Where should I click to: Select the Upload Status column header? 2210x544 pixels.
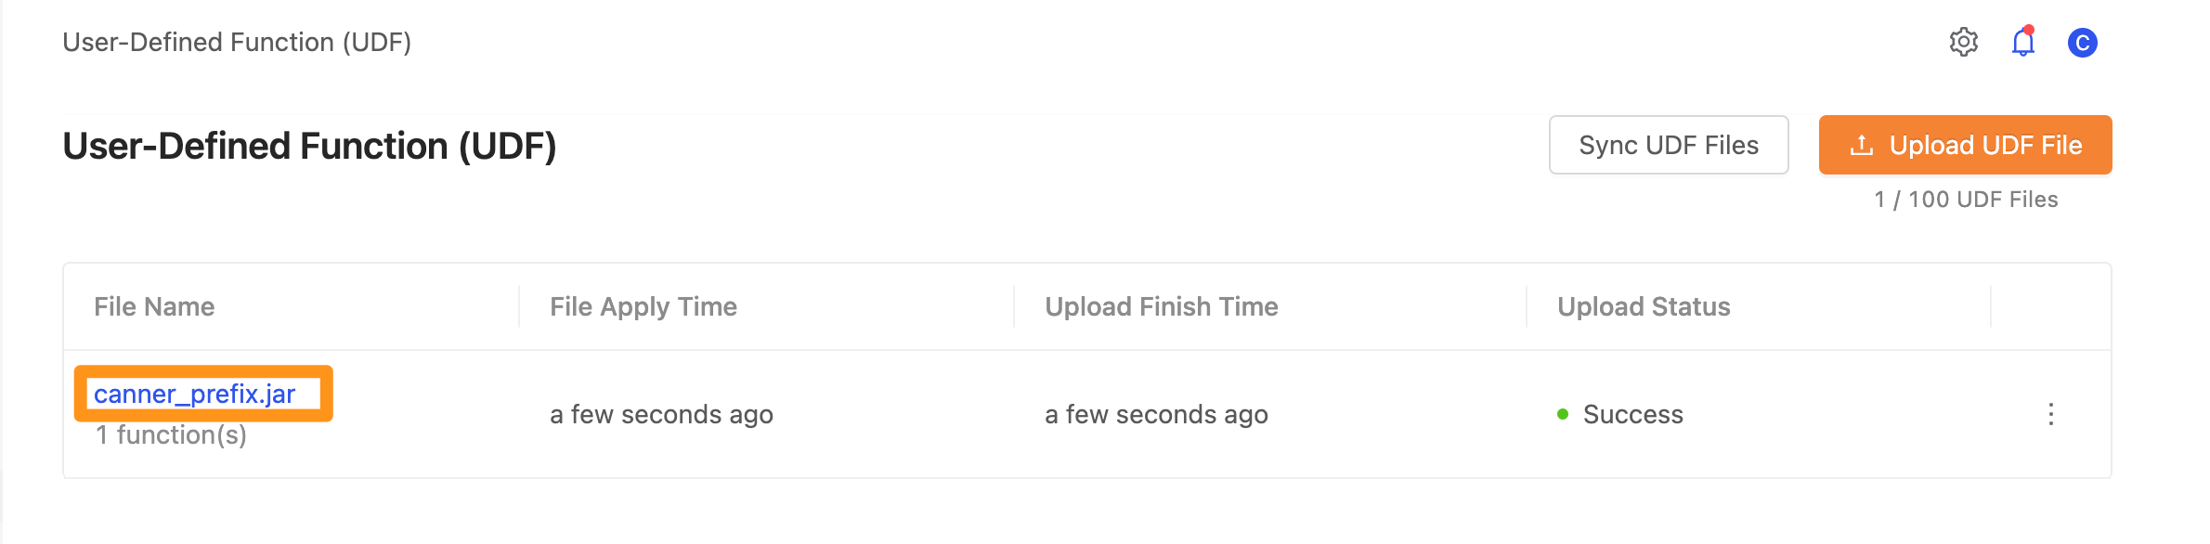coord(1644,306)
